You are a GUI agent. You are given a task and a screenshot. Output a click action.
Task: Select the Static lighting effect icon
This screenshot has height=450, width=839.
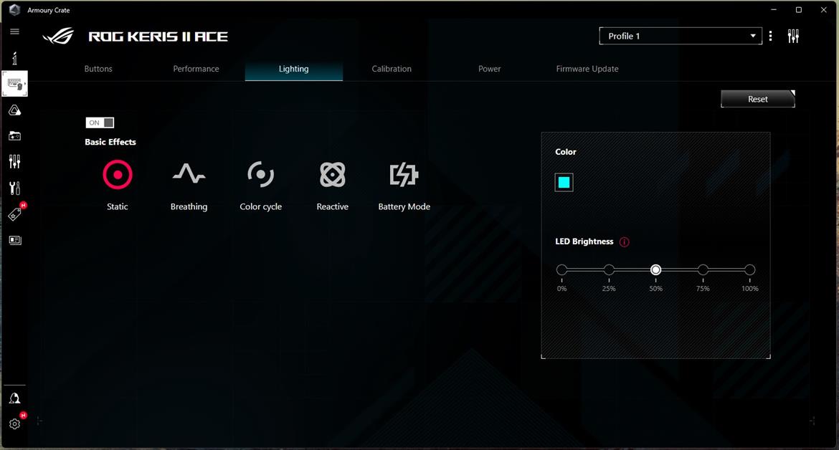point(118,174)
